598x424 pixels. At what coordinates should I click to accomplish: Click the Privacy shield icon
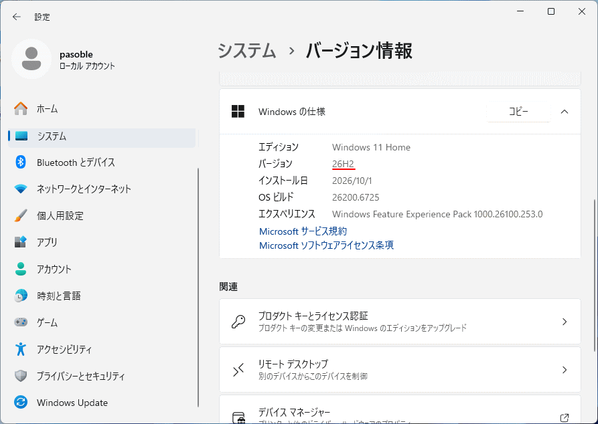coord(21,376)
